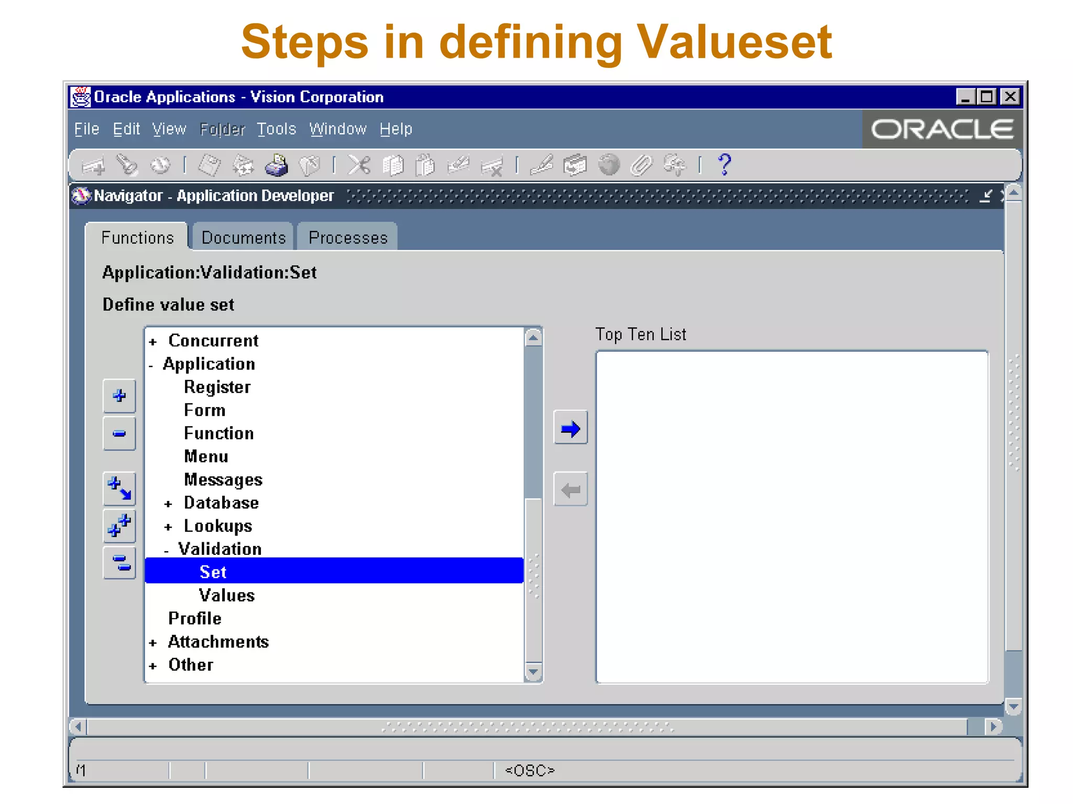Viewport: 1073px width, 804px height.
Task: Click the function tree scroll up arrow
Action: click(533, 338)
